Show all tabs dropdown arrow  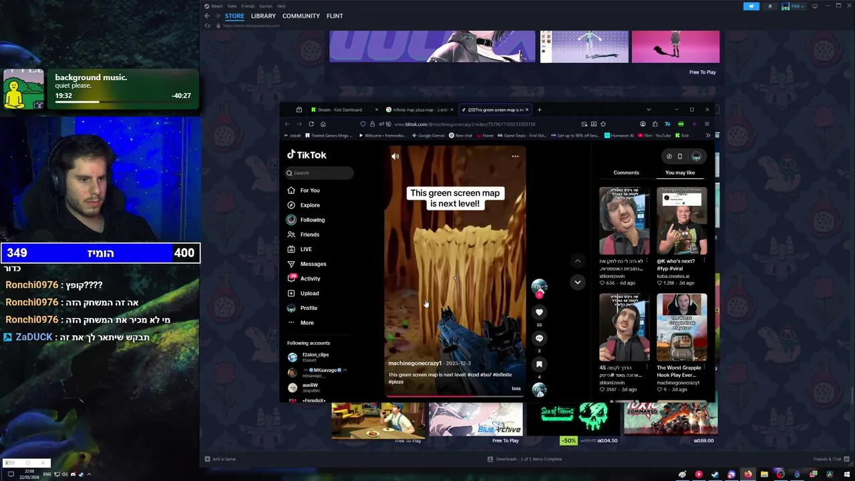click(x=648, y=110)
